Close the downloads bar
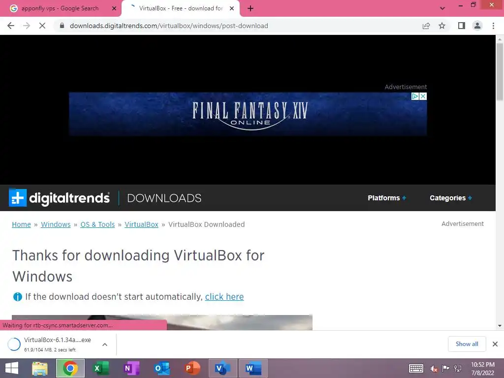Viewport: 504px width, 378px height. point(495,344)
